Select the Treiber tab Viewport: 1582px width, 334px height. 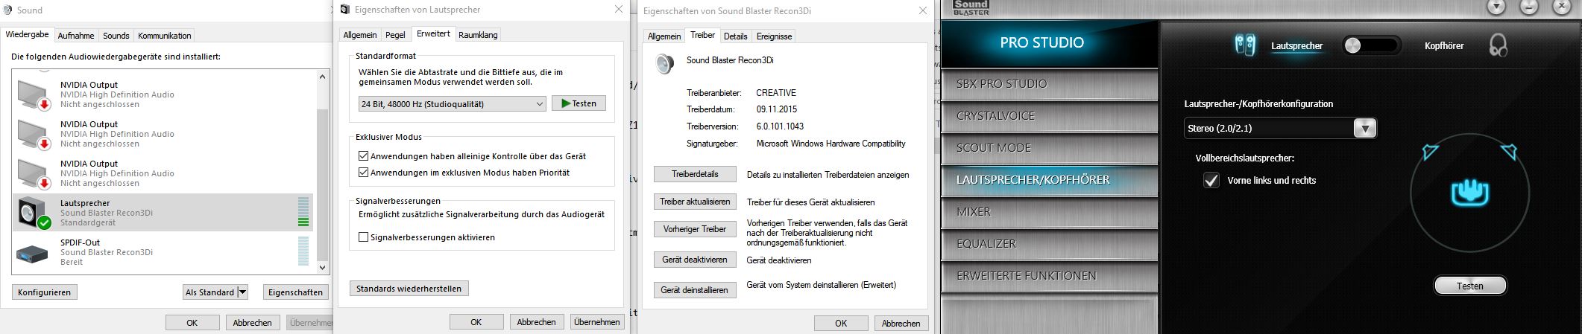click(702, 35)
